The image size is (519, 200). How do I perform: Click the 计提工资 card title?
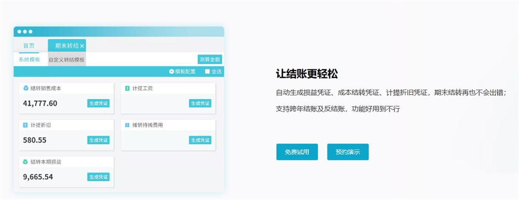[x=142, y=89]
